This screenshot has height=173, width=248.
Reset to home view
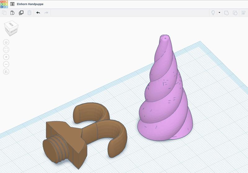pos(6,42)
